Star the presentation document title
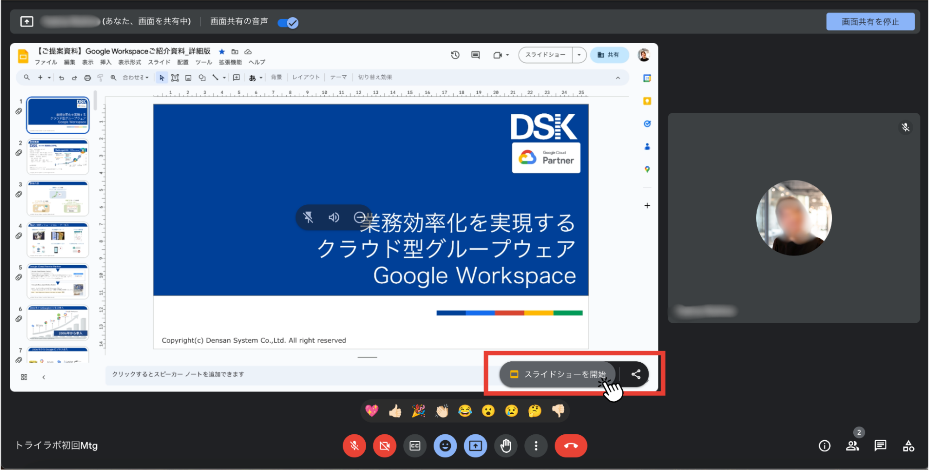This screenshot has height=470, width=929. click(x=222, y=52)
